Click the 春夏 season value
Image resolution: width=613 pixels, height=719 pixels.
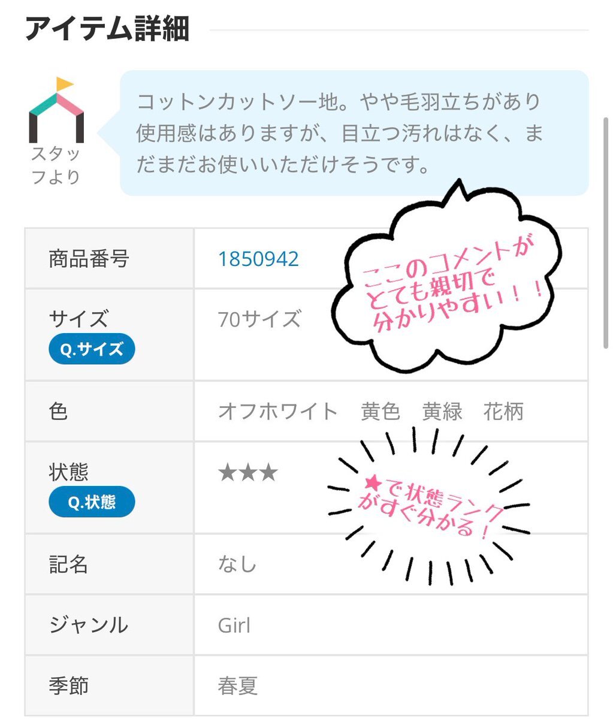(x=238, y=686)
